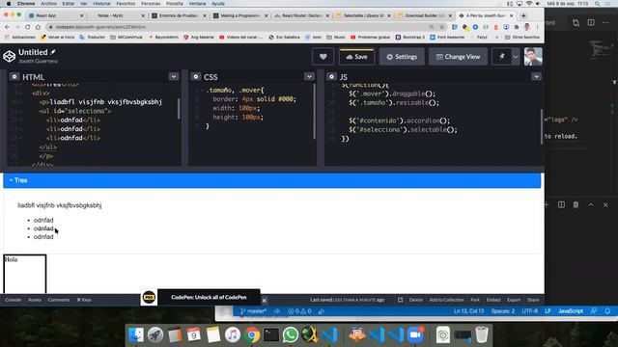Open VS Code notifications bell
The width and height of the screenshot is (618, 347).
tap(607, 311)
